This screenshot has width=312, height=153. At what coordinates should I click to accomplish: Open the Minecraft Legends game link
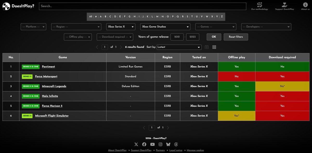point(54,86)
